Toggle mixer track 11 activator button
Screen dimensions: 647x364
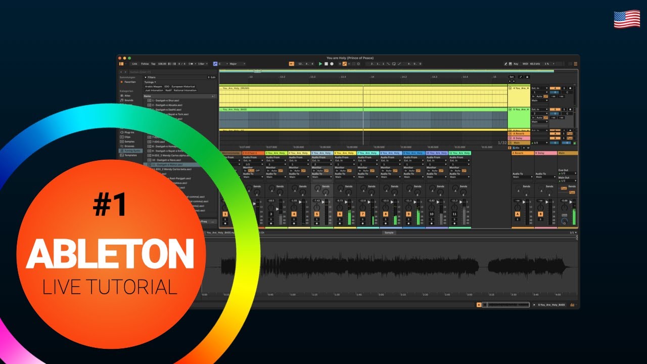454,214
